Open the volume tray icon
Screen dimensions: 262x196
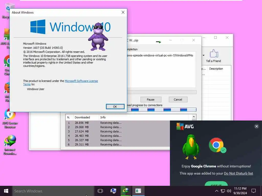coord(229,191)
